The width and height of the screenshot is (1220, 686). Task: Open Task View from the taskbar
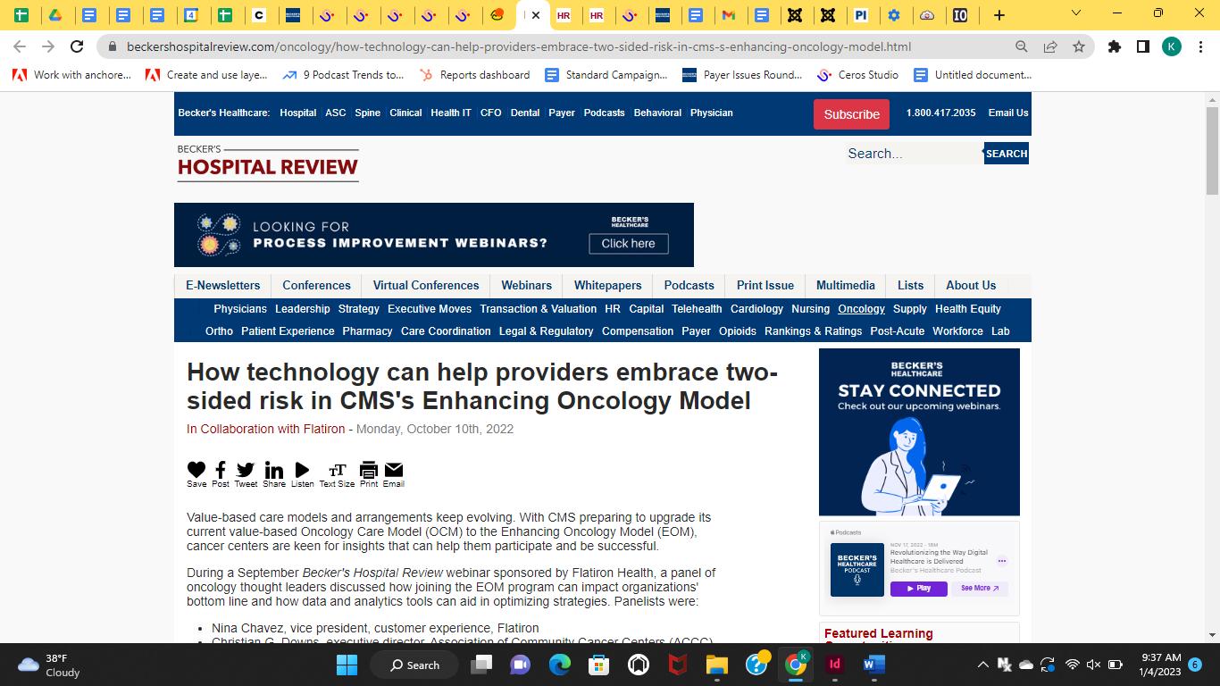[x=481, y=665]
